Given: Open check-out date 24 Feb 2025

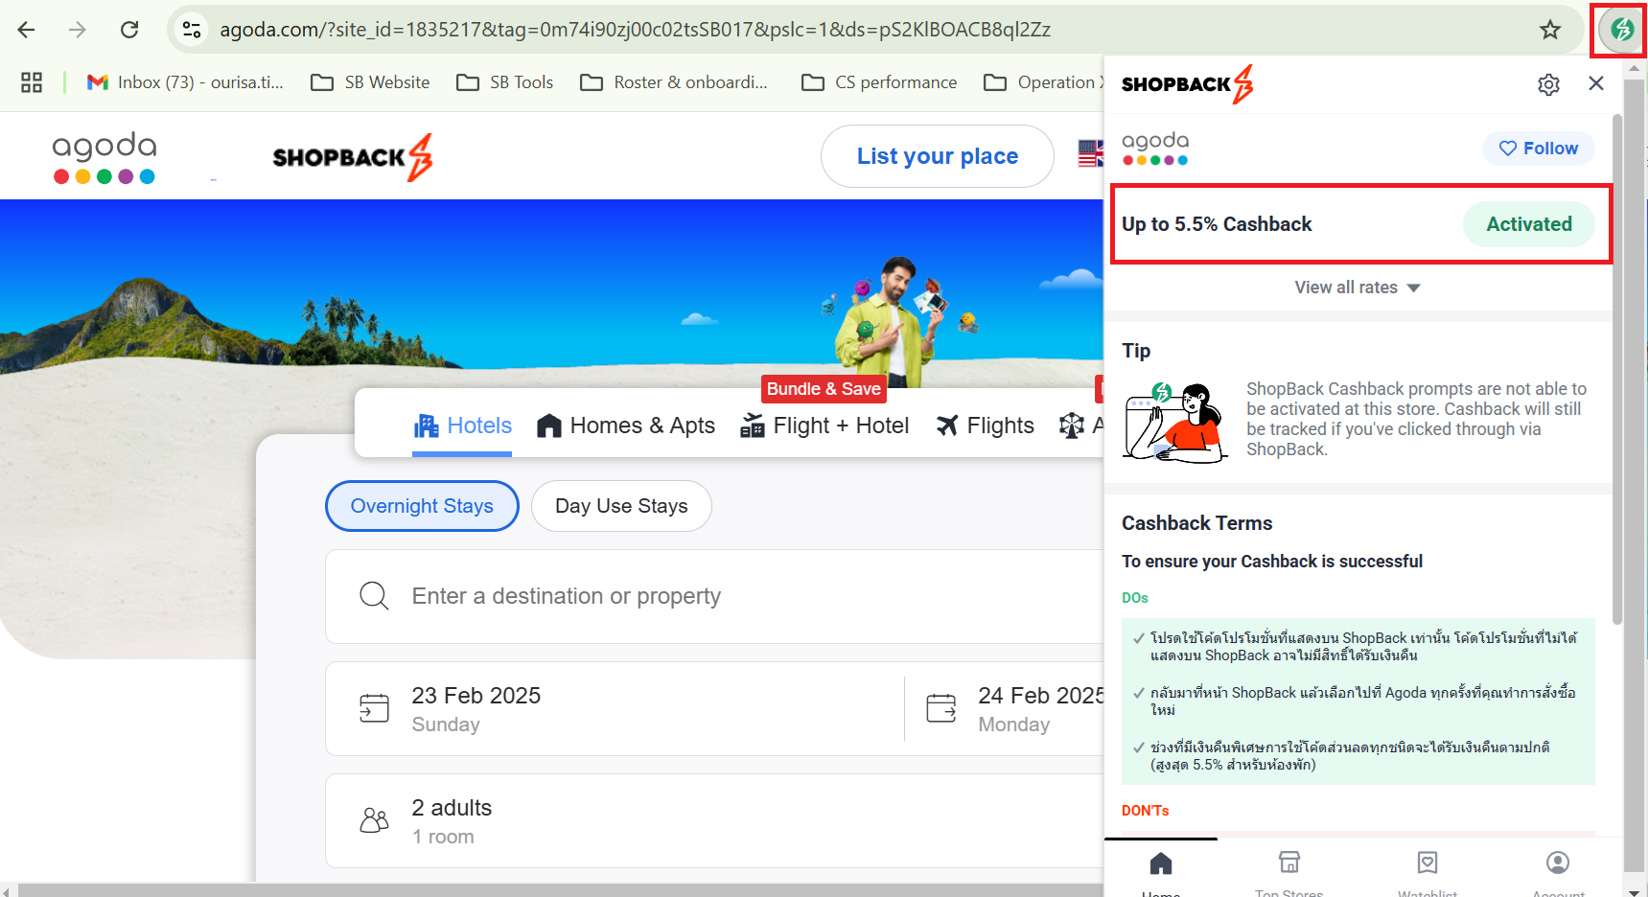Looking at the screenshot, I should click(1005, 709).
